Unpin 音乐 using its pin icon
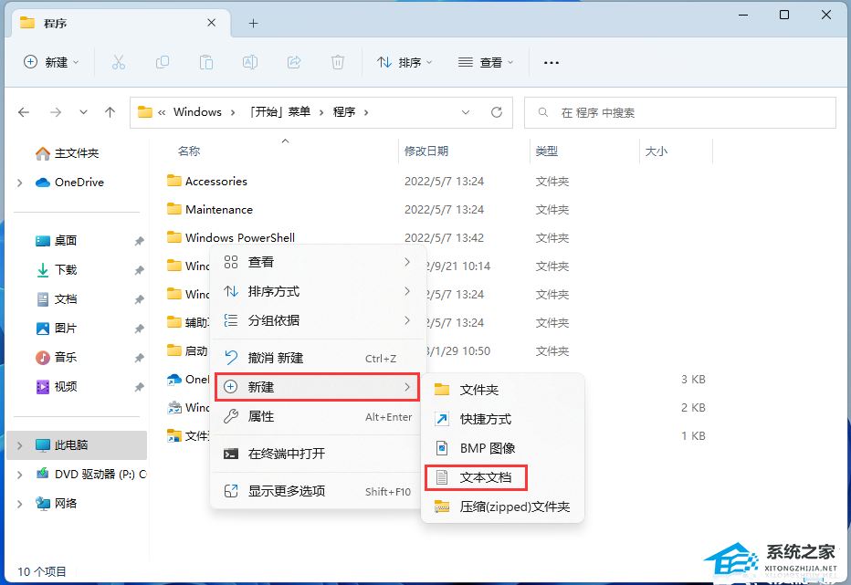851x585 pixels. (x=140, y=358)
